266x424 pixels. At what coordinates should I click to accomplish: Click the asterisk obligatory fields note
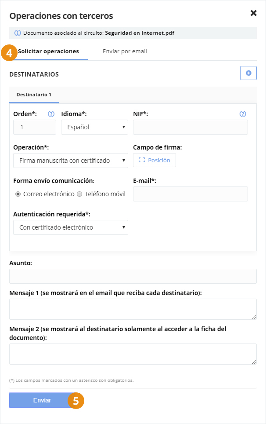[72, 380]
